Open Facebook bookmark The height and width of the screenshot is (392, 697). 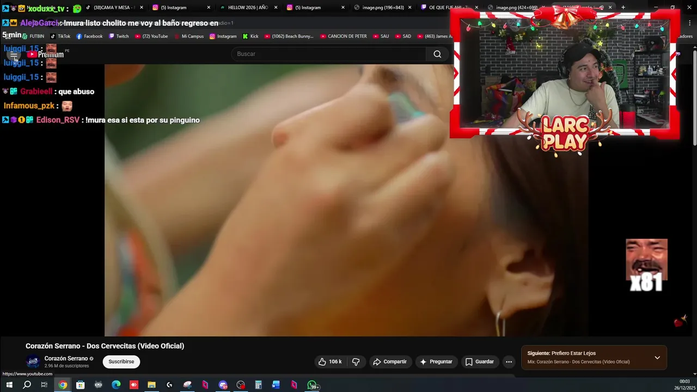pos(89,36)
